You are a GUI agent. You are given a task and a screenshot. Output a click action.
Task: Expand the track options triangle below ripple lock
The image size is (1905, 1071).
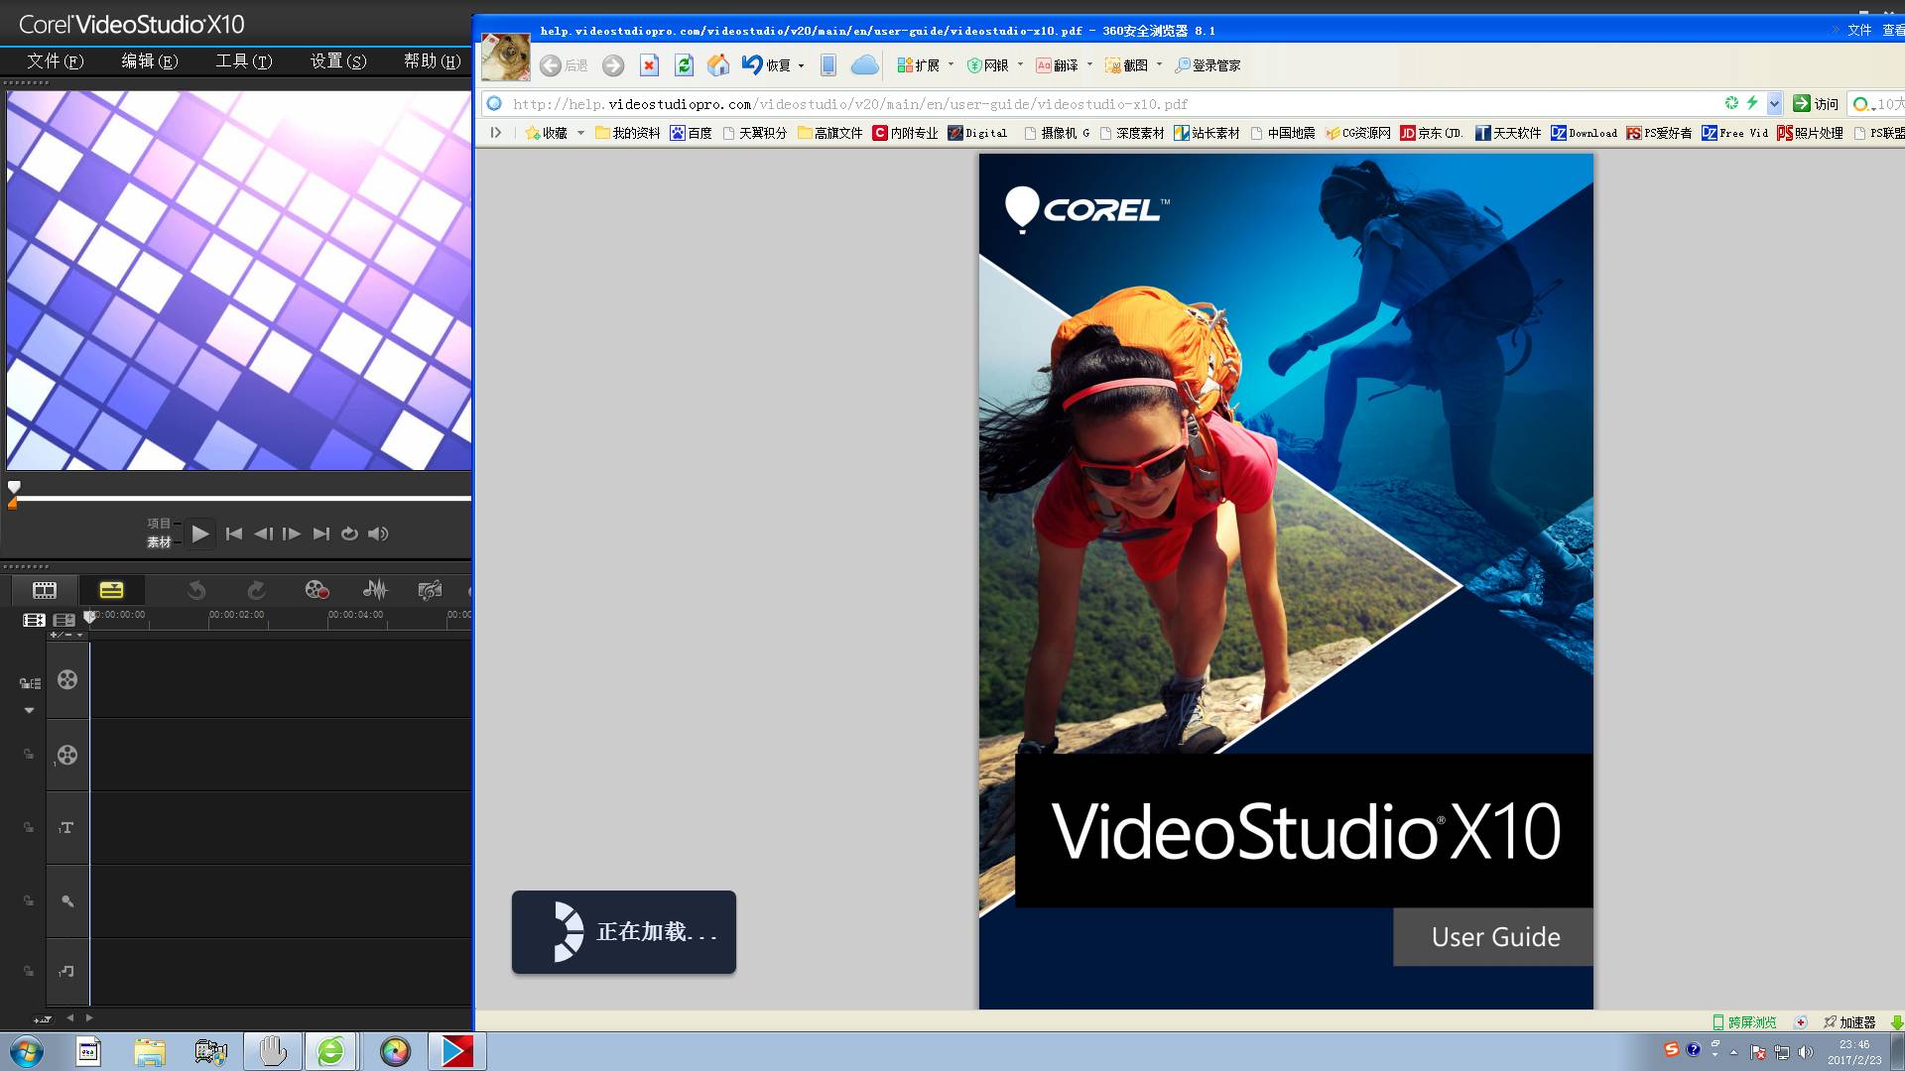tap(29, 710)
